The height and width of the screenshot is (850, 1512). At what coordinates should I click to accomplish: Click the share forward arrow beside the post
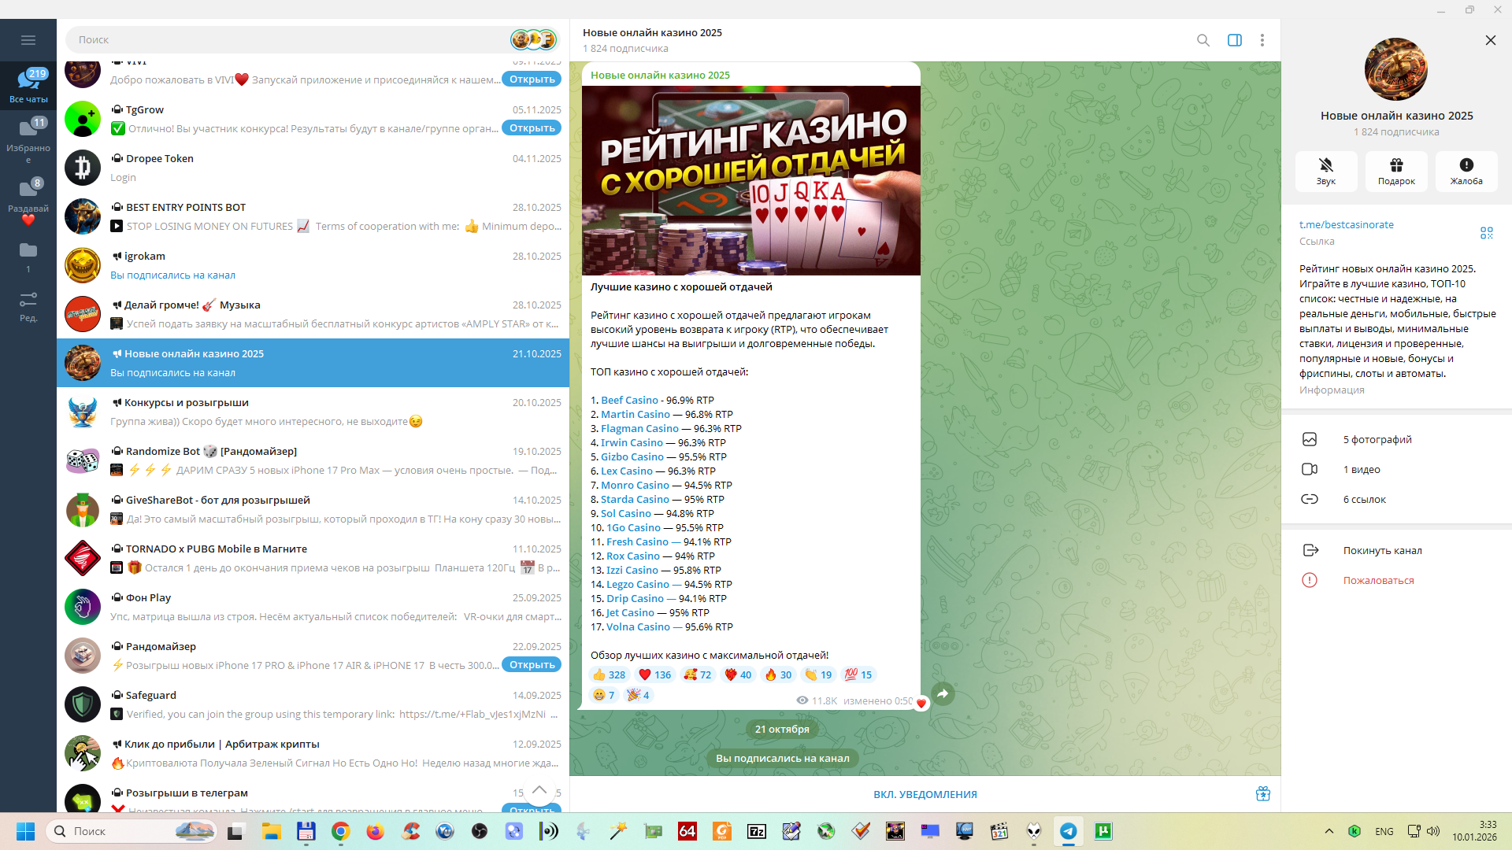[943, 693]
